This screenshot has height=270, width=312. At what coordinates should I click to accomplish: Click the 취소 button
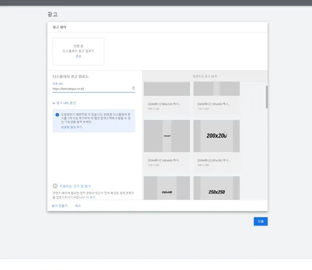click(78, 206)
